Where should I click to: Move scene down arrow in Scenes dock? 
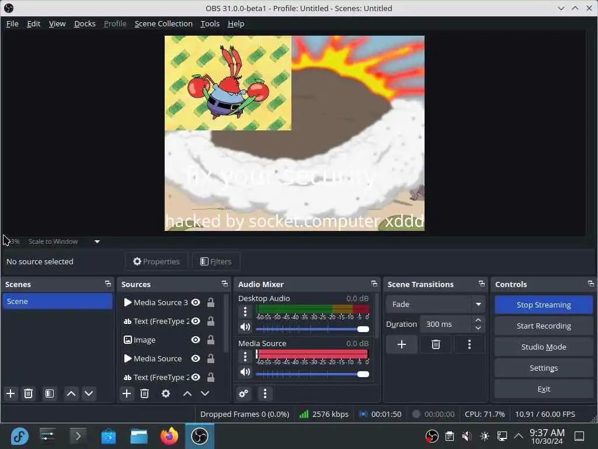(x=89, y=393)
